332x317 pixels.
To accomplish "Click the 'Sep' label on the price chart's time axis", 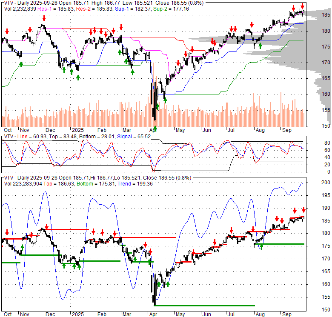I will tap(287, 130).
